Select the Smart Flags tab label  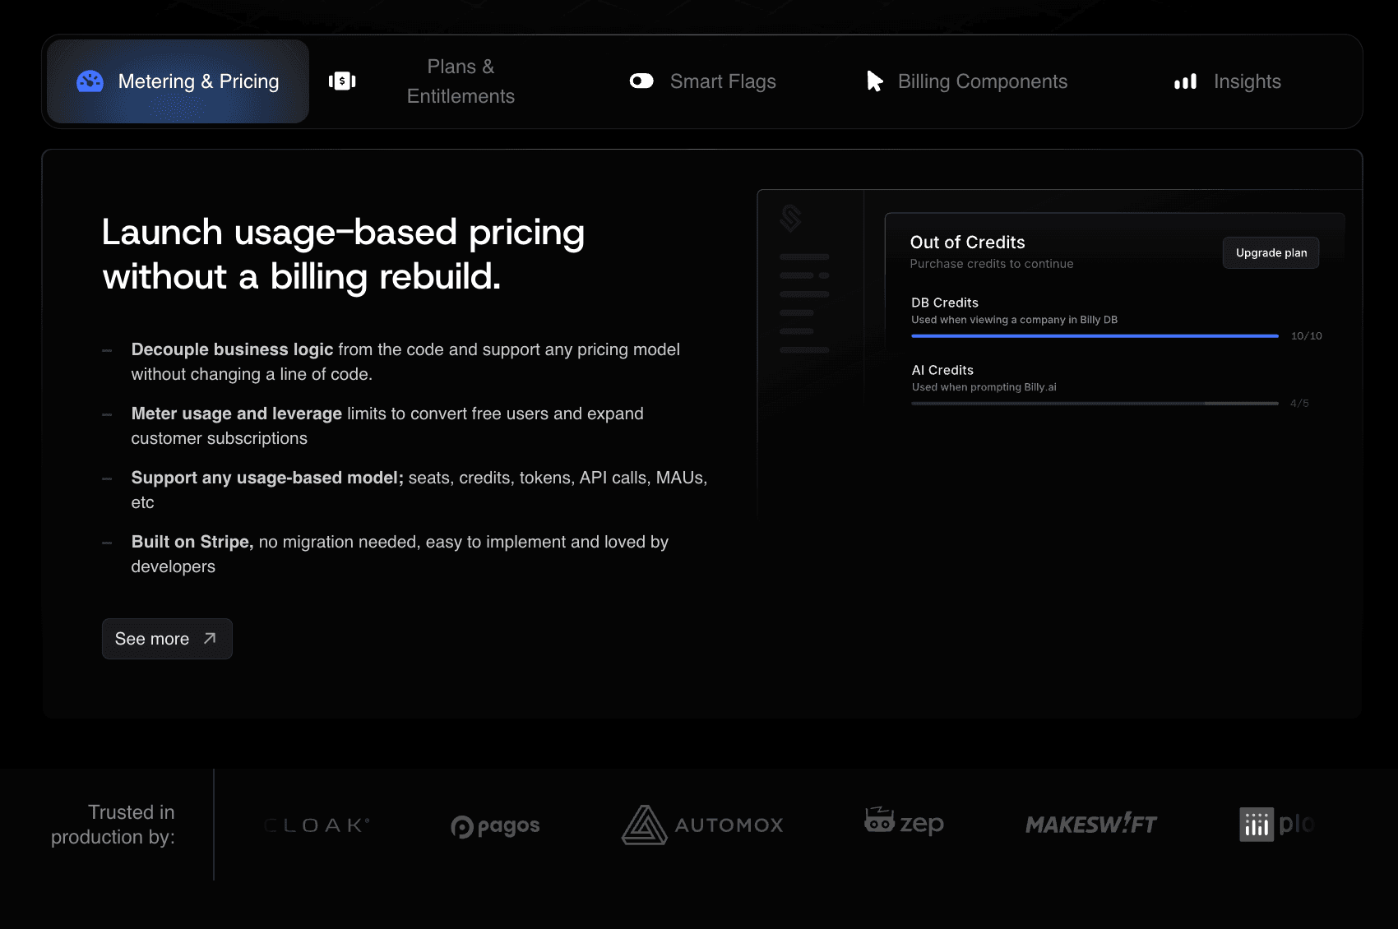click(723, 81)
